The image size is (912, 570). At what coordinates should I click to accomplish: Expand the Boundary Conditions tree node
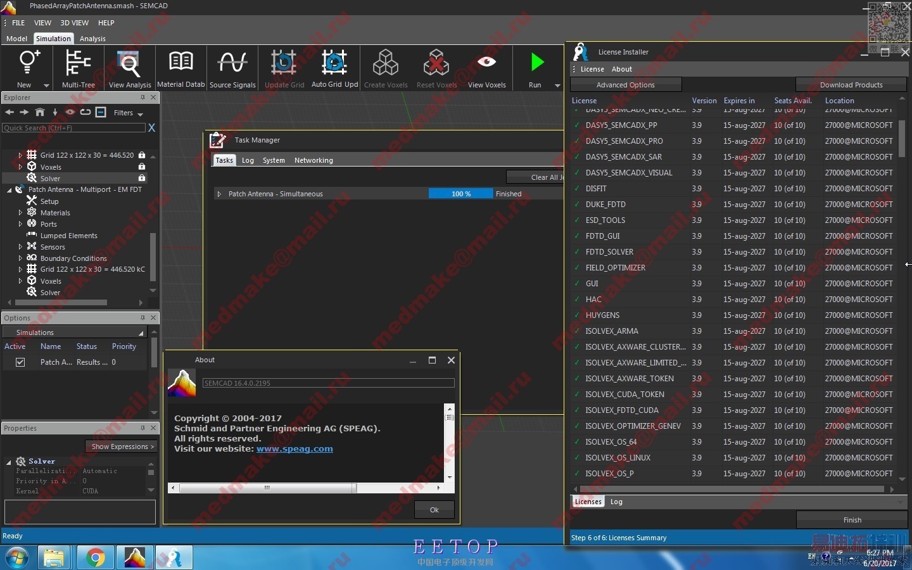20,258
